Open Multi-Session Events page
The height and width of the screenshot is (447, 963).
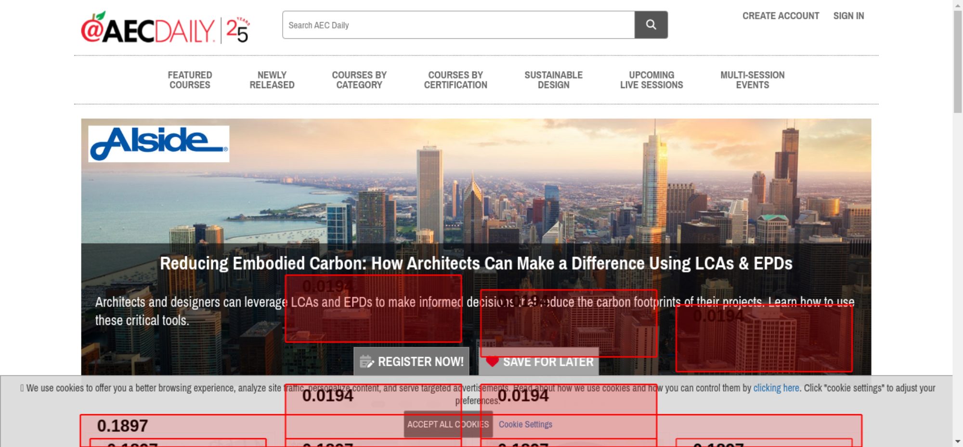pyautogui.click(x=752, y=80)
